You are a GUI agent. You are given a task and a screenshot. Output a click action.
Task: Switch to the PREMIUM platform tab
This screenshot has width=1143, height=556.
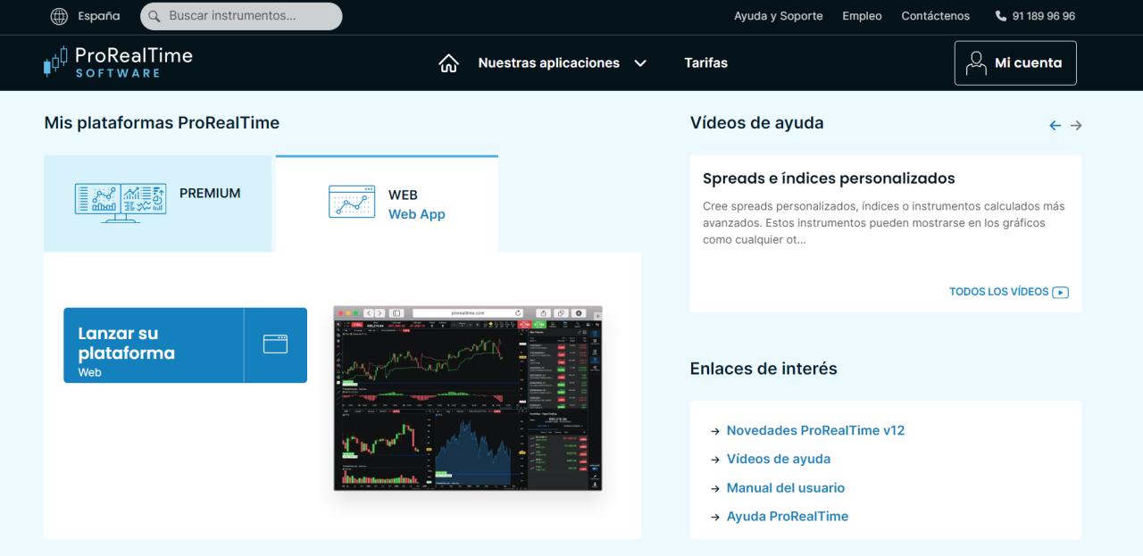tap(157, 203)
